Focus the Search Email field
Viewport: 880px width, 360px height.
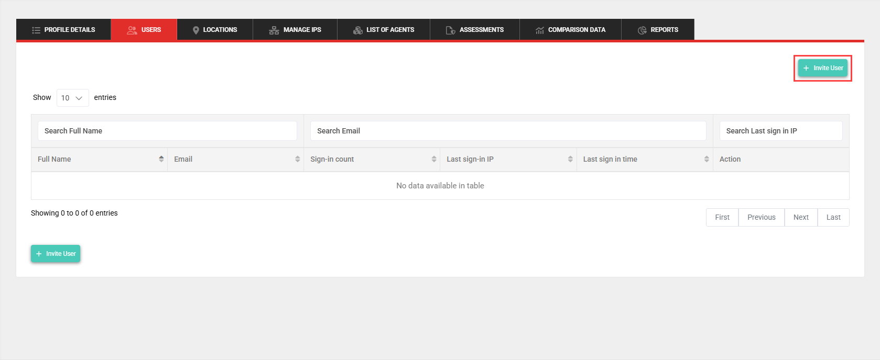[508, 131]
